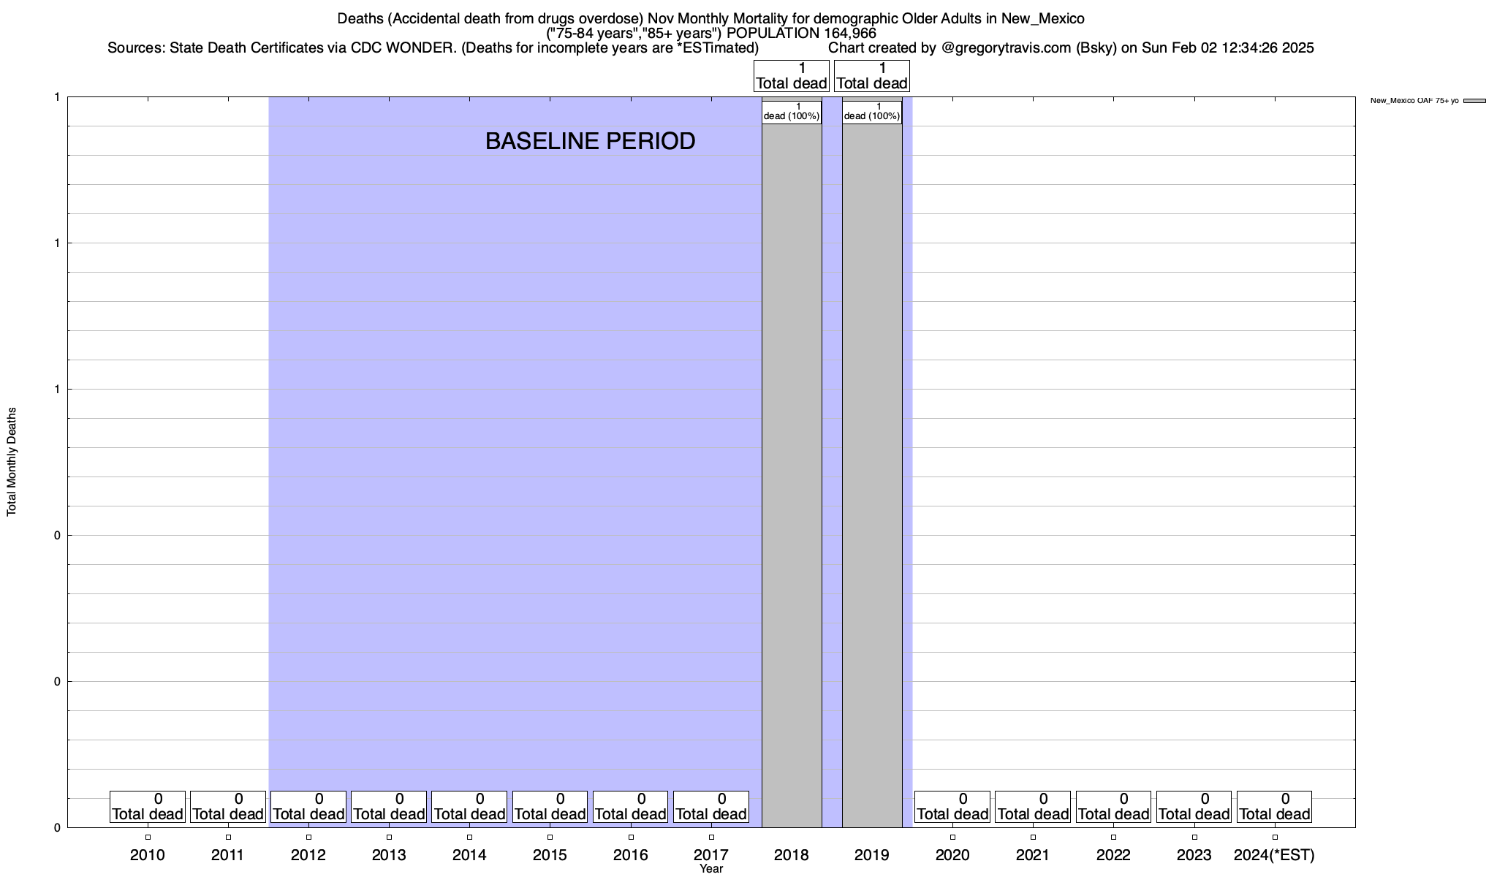Click the 2010 axis tick marker
1497x877 pixels.
tap(148, 838)
